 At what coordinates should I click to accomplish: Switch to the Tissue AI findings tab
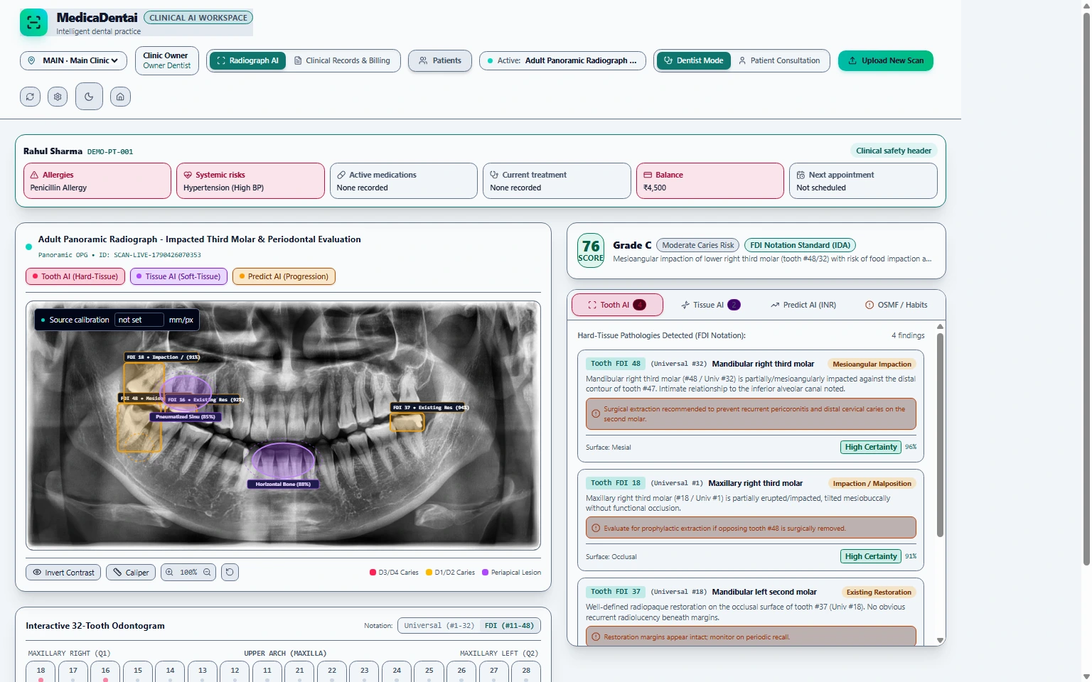710,305
